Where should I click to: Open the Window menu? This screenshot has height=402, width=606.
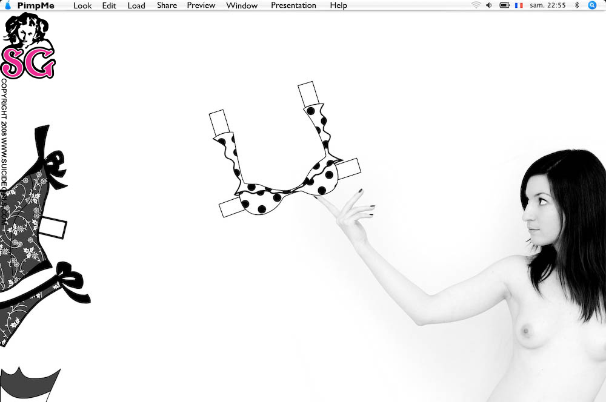pos(242,5)
